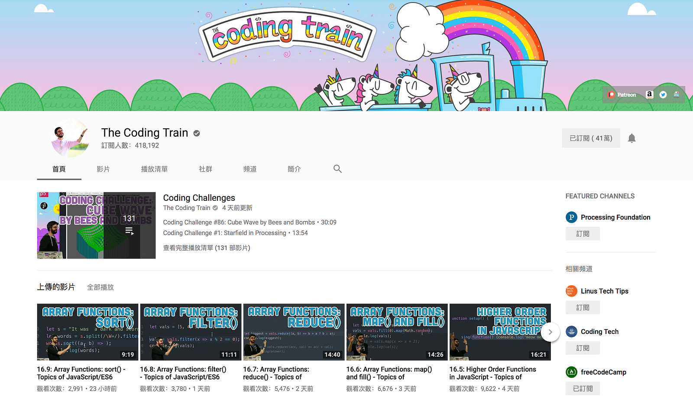Select the 簡介 tab
Screen dimensions: 693x405
[x=294, y=169]
